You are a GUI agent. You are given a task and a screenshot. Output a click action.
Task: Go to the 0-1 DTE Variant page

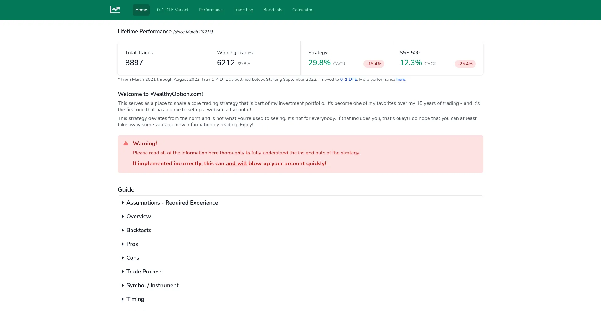[x=173, y=10]
